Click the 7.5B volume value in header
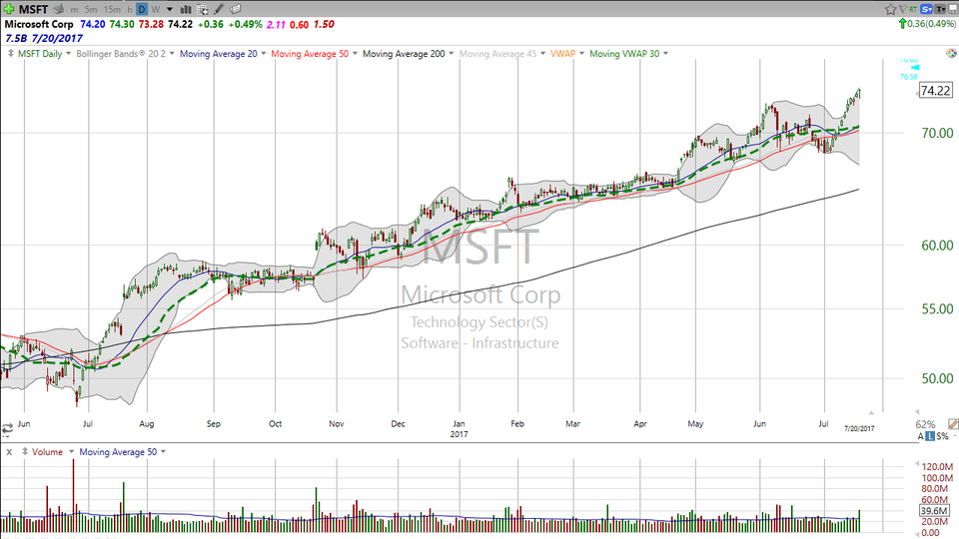This screenshot has width=959, height=539. pyautogui.click(x=17, y=39)
